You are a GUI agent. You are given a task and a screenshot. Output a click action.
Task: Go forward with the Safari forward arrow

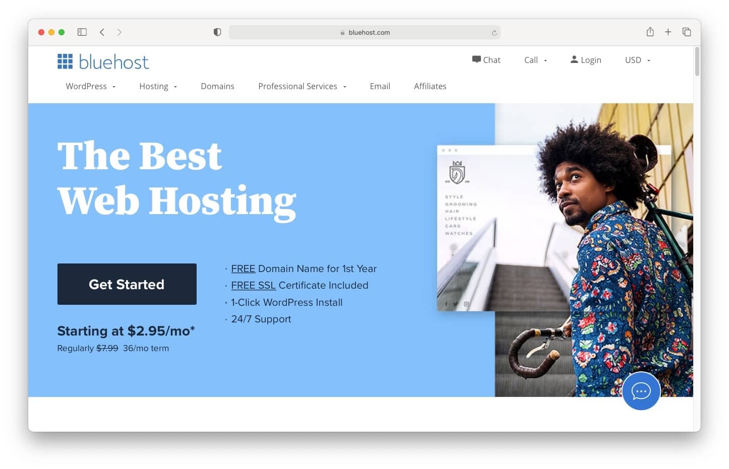(119, 32)
